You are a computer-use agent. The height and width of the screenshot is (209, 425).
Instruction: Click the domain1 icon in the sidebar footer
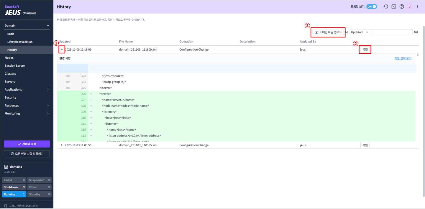[x=6, y=166]
